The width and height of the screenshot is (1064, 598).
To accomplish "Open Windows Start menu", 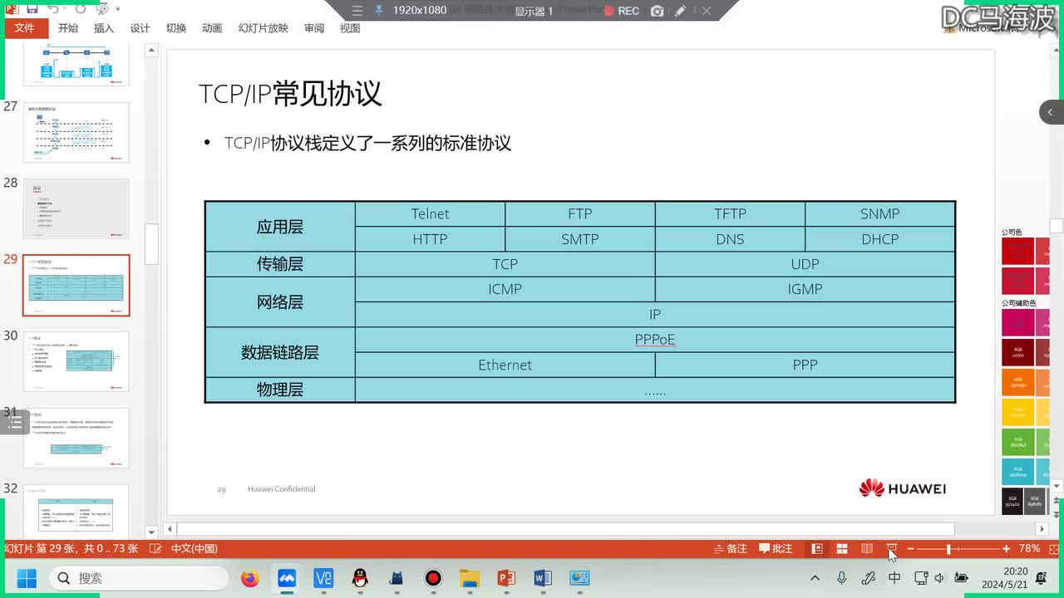I will pos(27,578).
